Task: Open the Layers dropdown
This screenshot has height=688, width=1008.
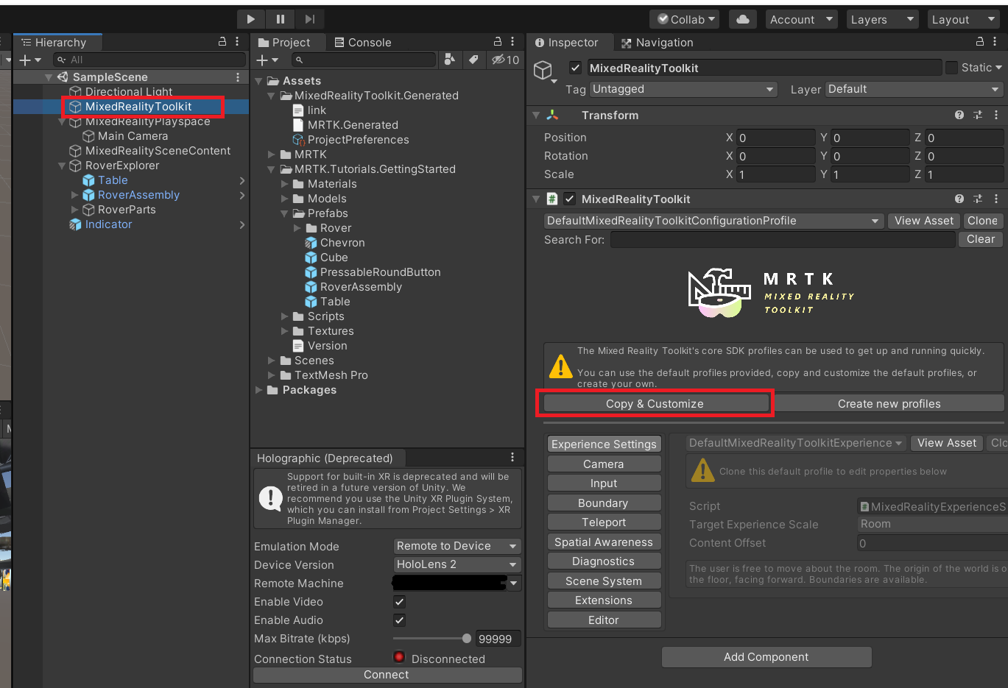Action: pyautogui.click(x=882, y=19)
